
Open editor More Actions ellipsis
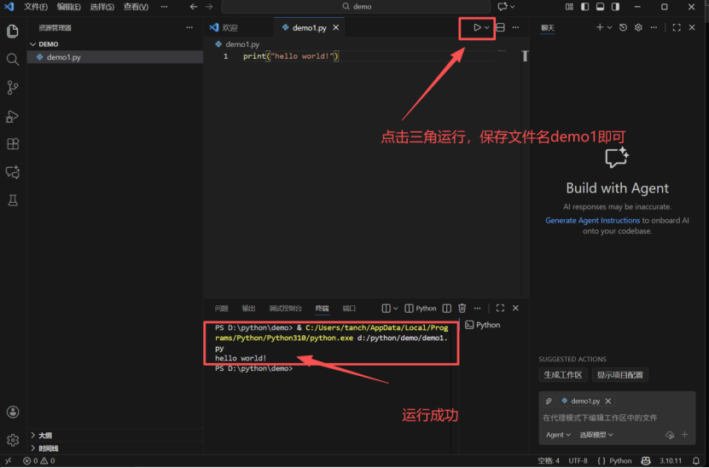[x=515, y=27]
